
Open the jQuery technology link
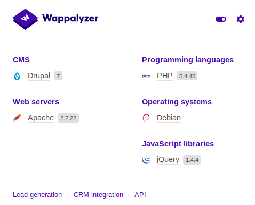coord(168,160)
